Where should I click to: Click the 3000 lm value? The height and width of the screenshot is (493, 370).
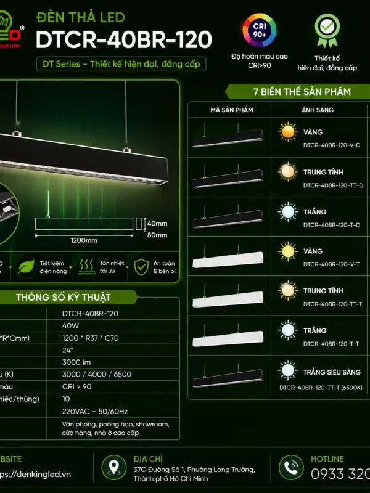(76, 362)
